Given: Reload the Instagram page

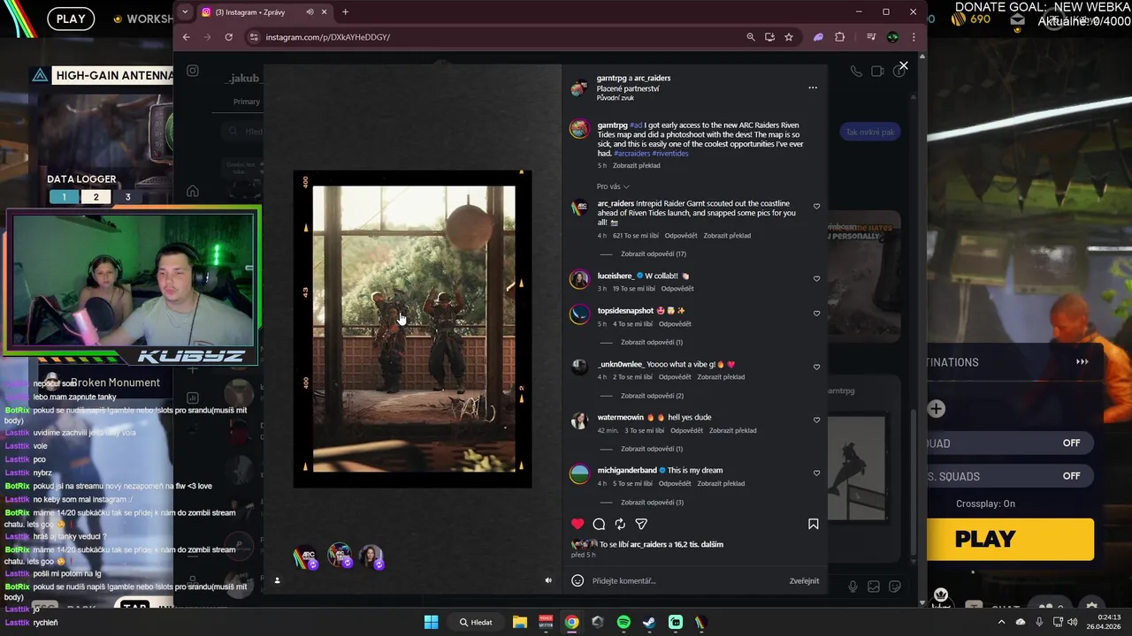Looking at the screenshot, I should point(228,37).
